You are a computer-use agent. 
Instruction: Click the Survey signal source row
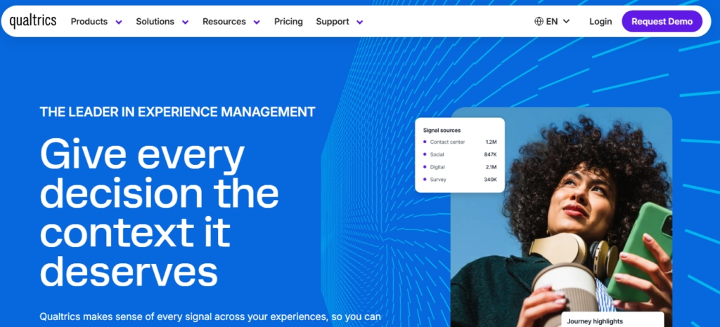click(460, 180)
